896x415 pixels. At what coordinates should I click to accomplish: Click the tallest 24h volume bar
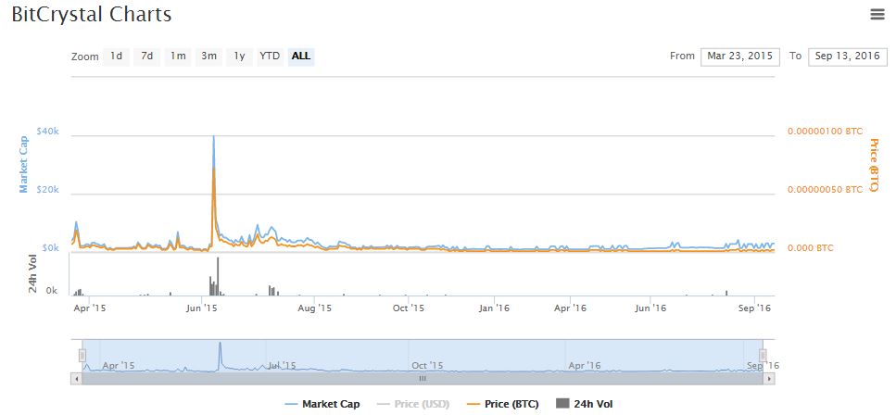pos(218,276)
